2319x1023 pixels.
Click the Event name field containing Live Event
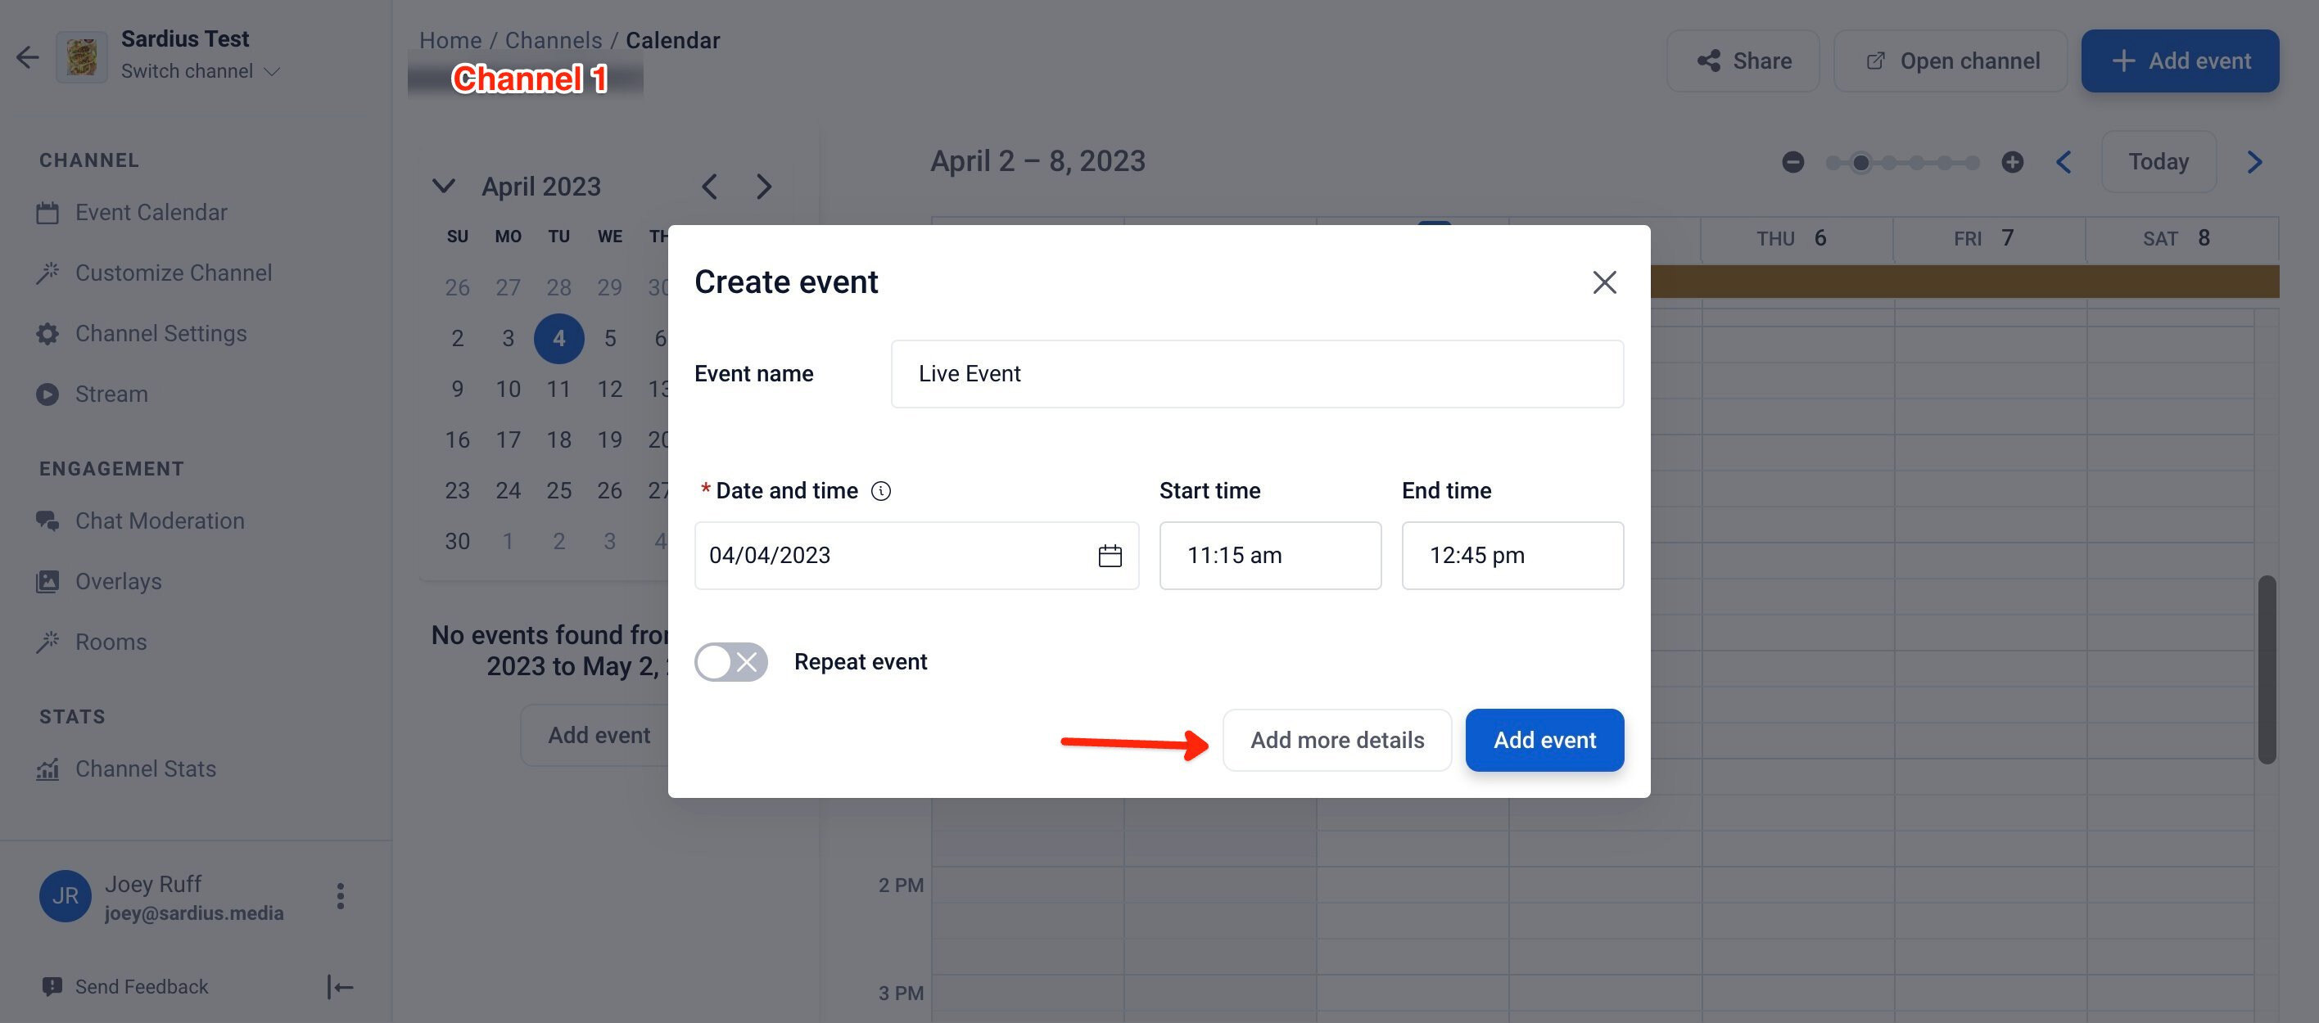[1257, 374]
